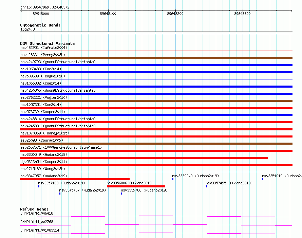The width and height of the screenshot is (302, 238).
Task: Select the nsv1057351 (Coe2014) red bar
Action: [x=156, y=108]
